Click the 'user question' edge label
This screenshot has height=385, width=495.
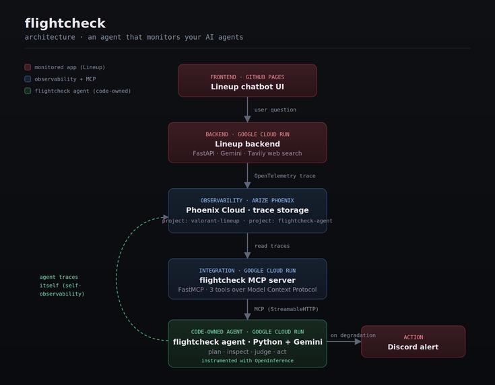(275, 110)
